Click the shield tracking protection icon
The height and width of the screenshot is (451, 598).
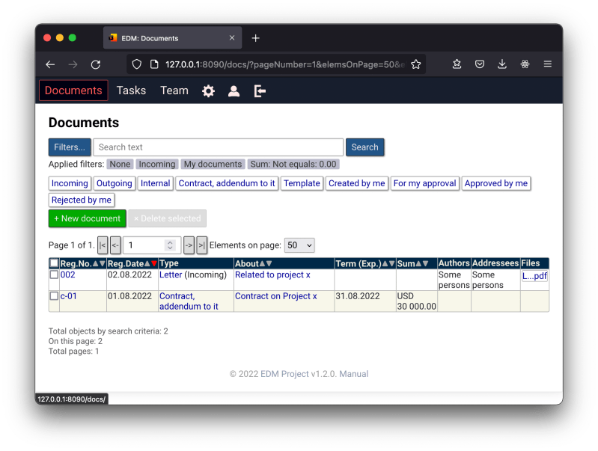coord(136,64)
